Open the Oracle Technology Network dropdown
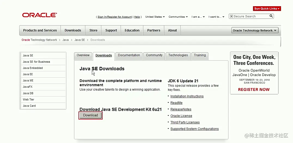 pos(255,31)
